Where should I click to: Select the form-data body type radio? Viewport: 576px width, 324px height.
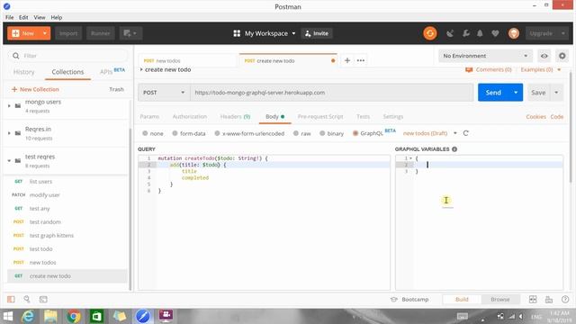click(x=175, y=133)
